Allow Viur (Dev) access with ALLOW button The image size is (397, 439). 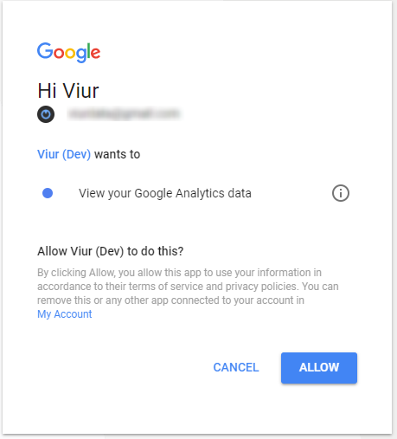pos(319,368)
